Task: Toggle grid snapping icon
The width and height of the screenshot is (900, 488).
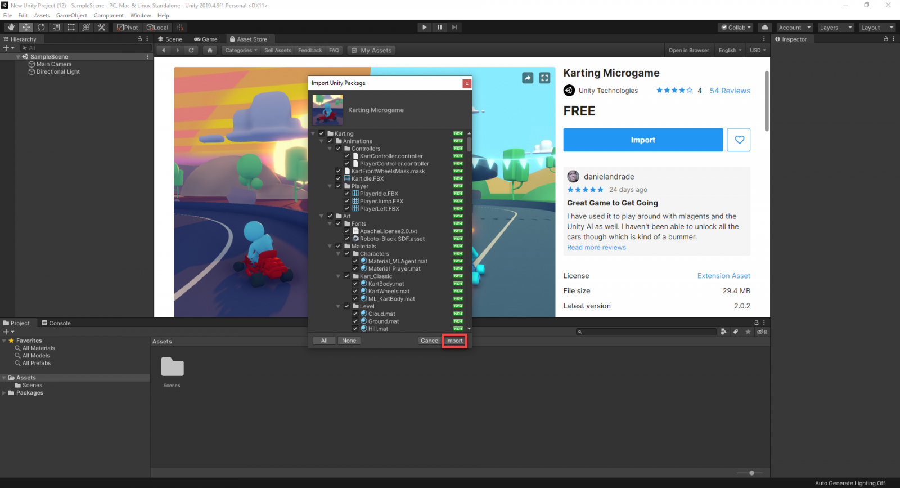Action: [180, 27]
